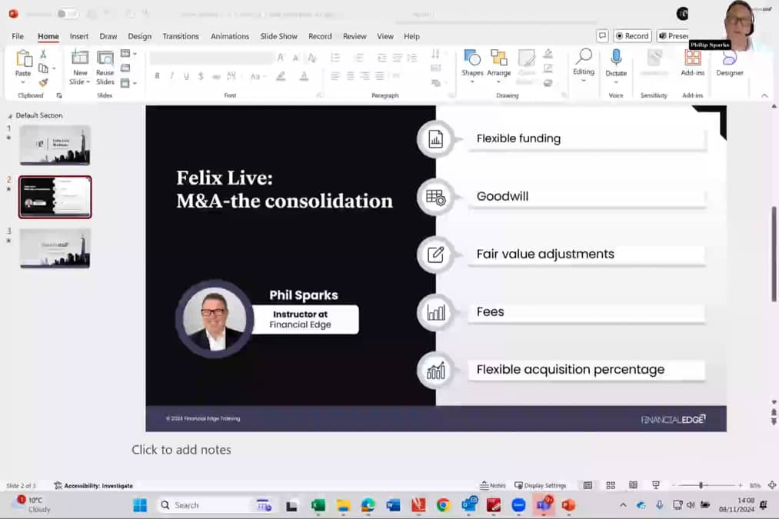
Task: Click the Format Painter brush icon
Action: pyautogui.click(x=43, y=82)
